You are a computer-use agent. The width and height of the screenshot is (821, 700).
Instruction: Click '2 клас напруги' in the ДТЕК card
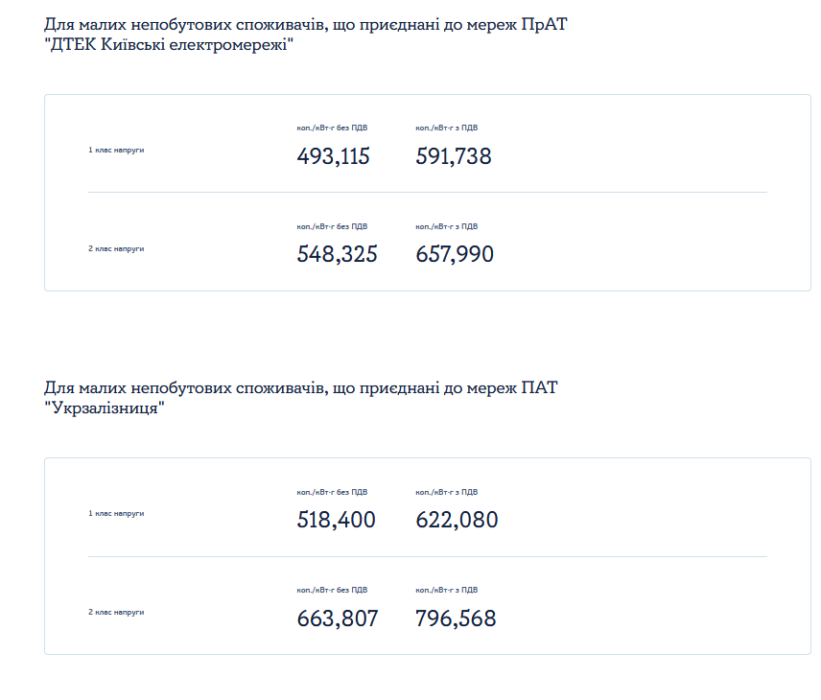tap(116, 248)
